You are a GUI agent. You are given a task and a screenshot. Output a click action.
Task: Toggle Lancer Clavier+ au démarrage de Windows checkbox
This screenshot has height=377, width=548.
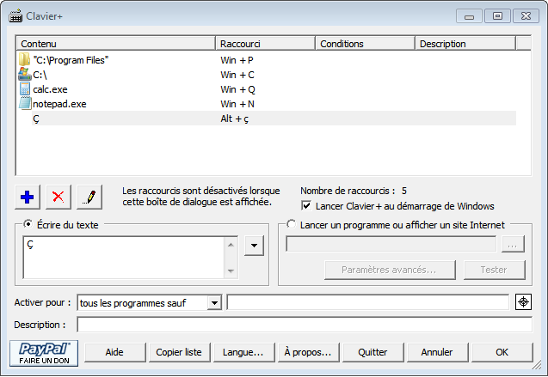(306, 206)
